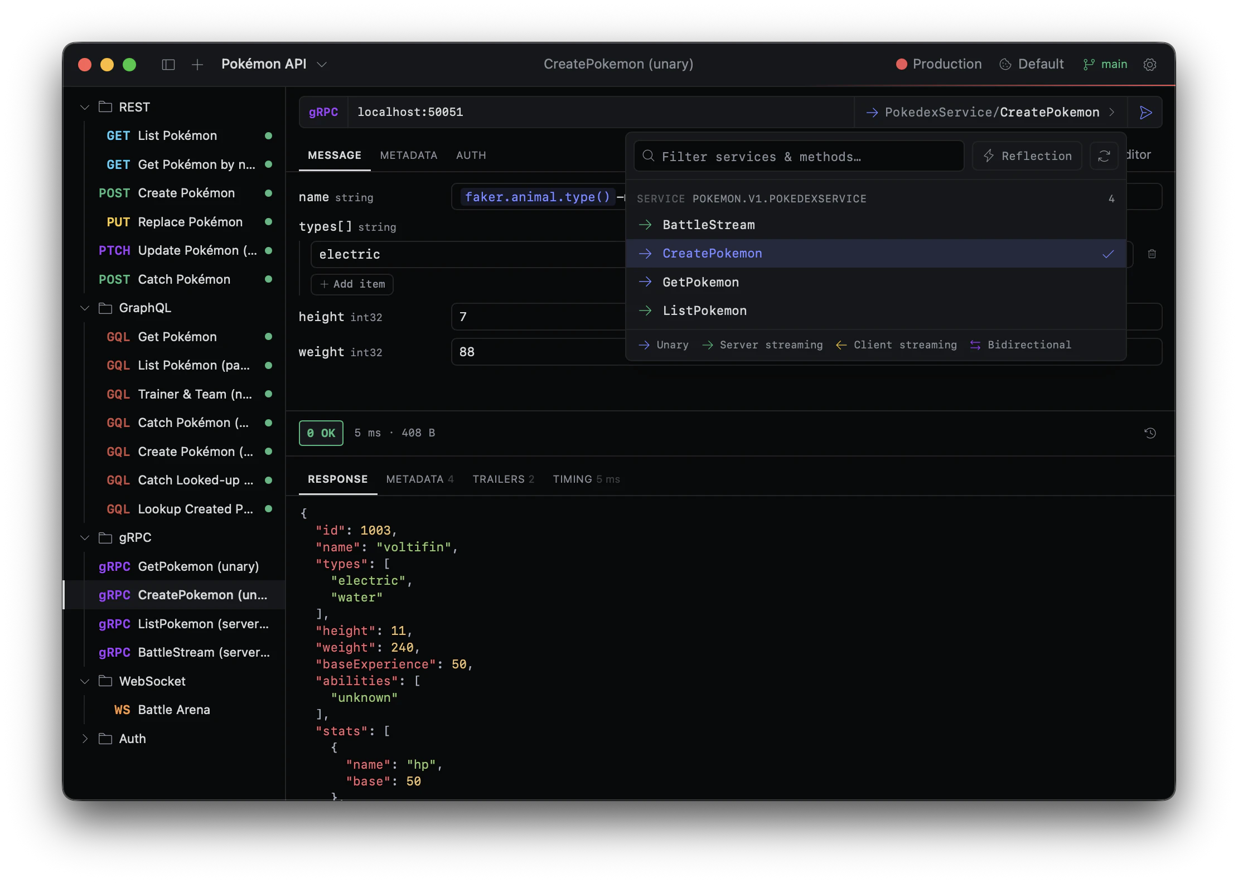The height and width of the screenshot is (883, 1238).
Task: Click the refresh methods icon
Action: point(1104,156)
